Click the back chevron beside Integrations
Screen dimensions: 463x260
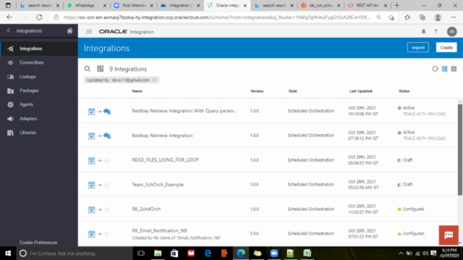(x=8, y=30)
